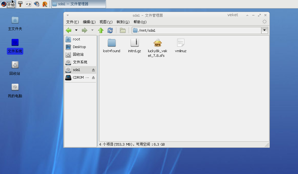Eject the CDROM drive
The height and width of the screenshot is (174, 298).
[x=93, y=78]
